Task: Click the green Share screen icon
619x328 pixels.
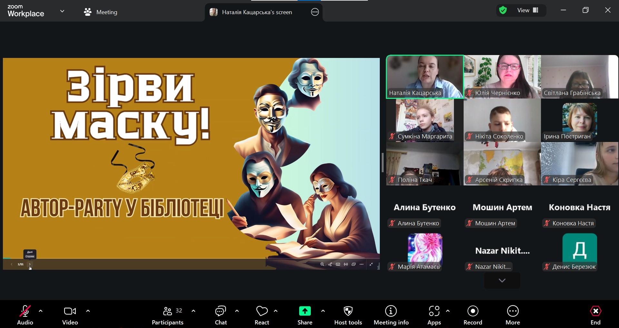Action: coord(305,311)
